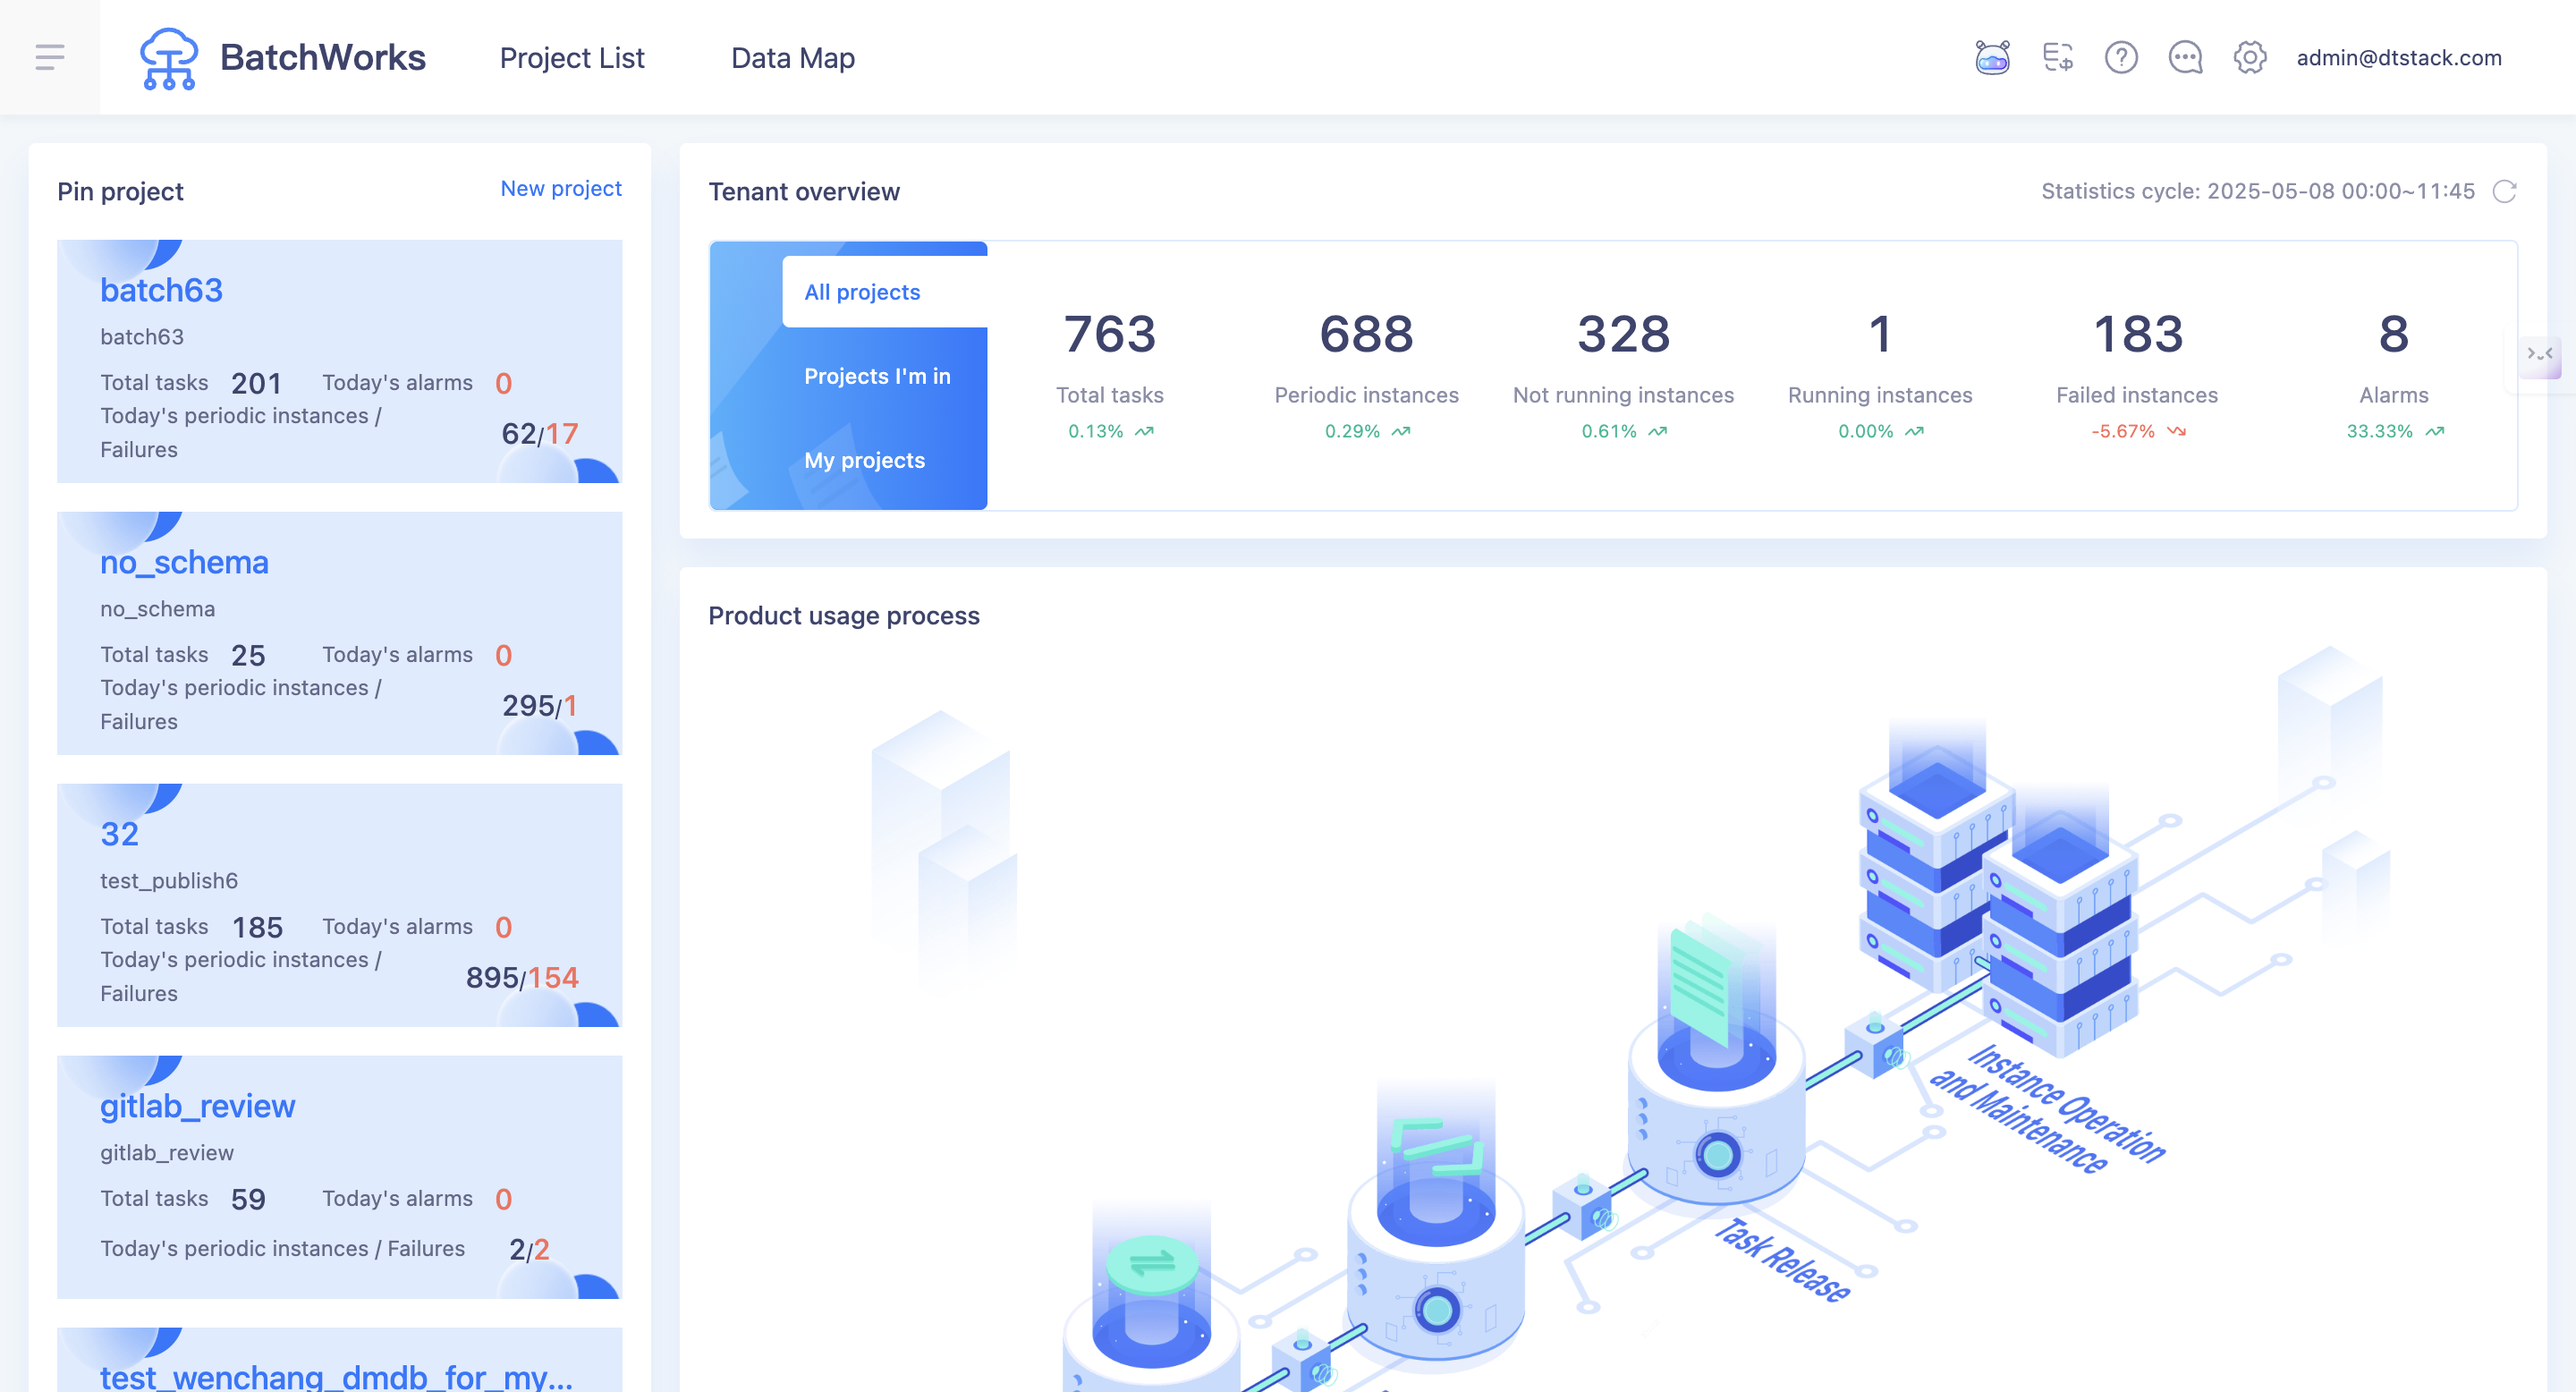The height and width of the screenshot is (1392, 2576).
Task: Open the robot assistant icon
Action: (1992, 57)
